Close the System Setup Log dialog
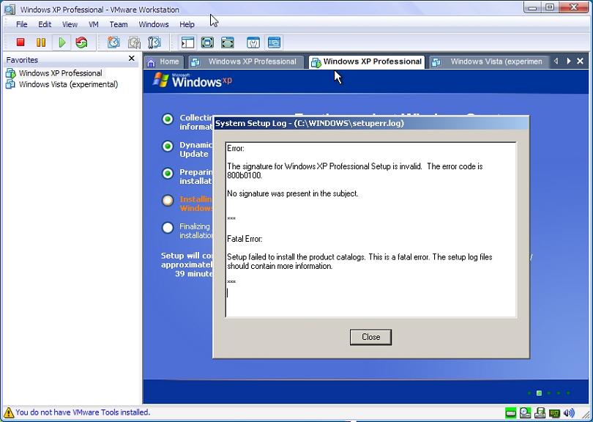This screenshot has height=422, width=593. coord(370,337)
